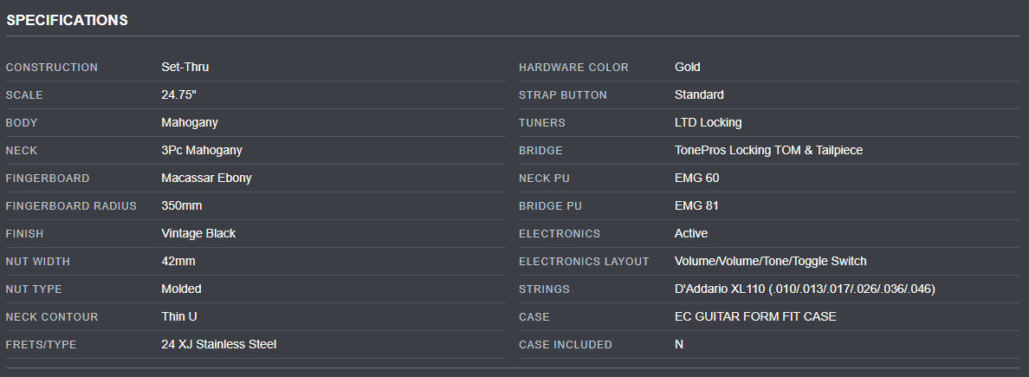The height and width of the screenshot is (377, 1029).
Task: Click EC GUITAR FORM FIT CASE text
Action: [x=755, y=316]
